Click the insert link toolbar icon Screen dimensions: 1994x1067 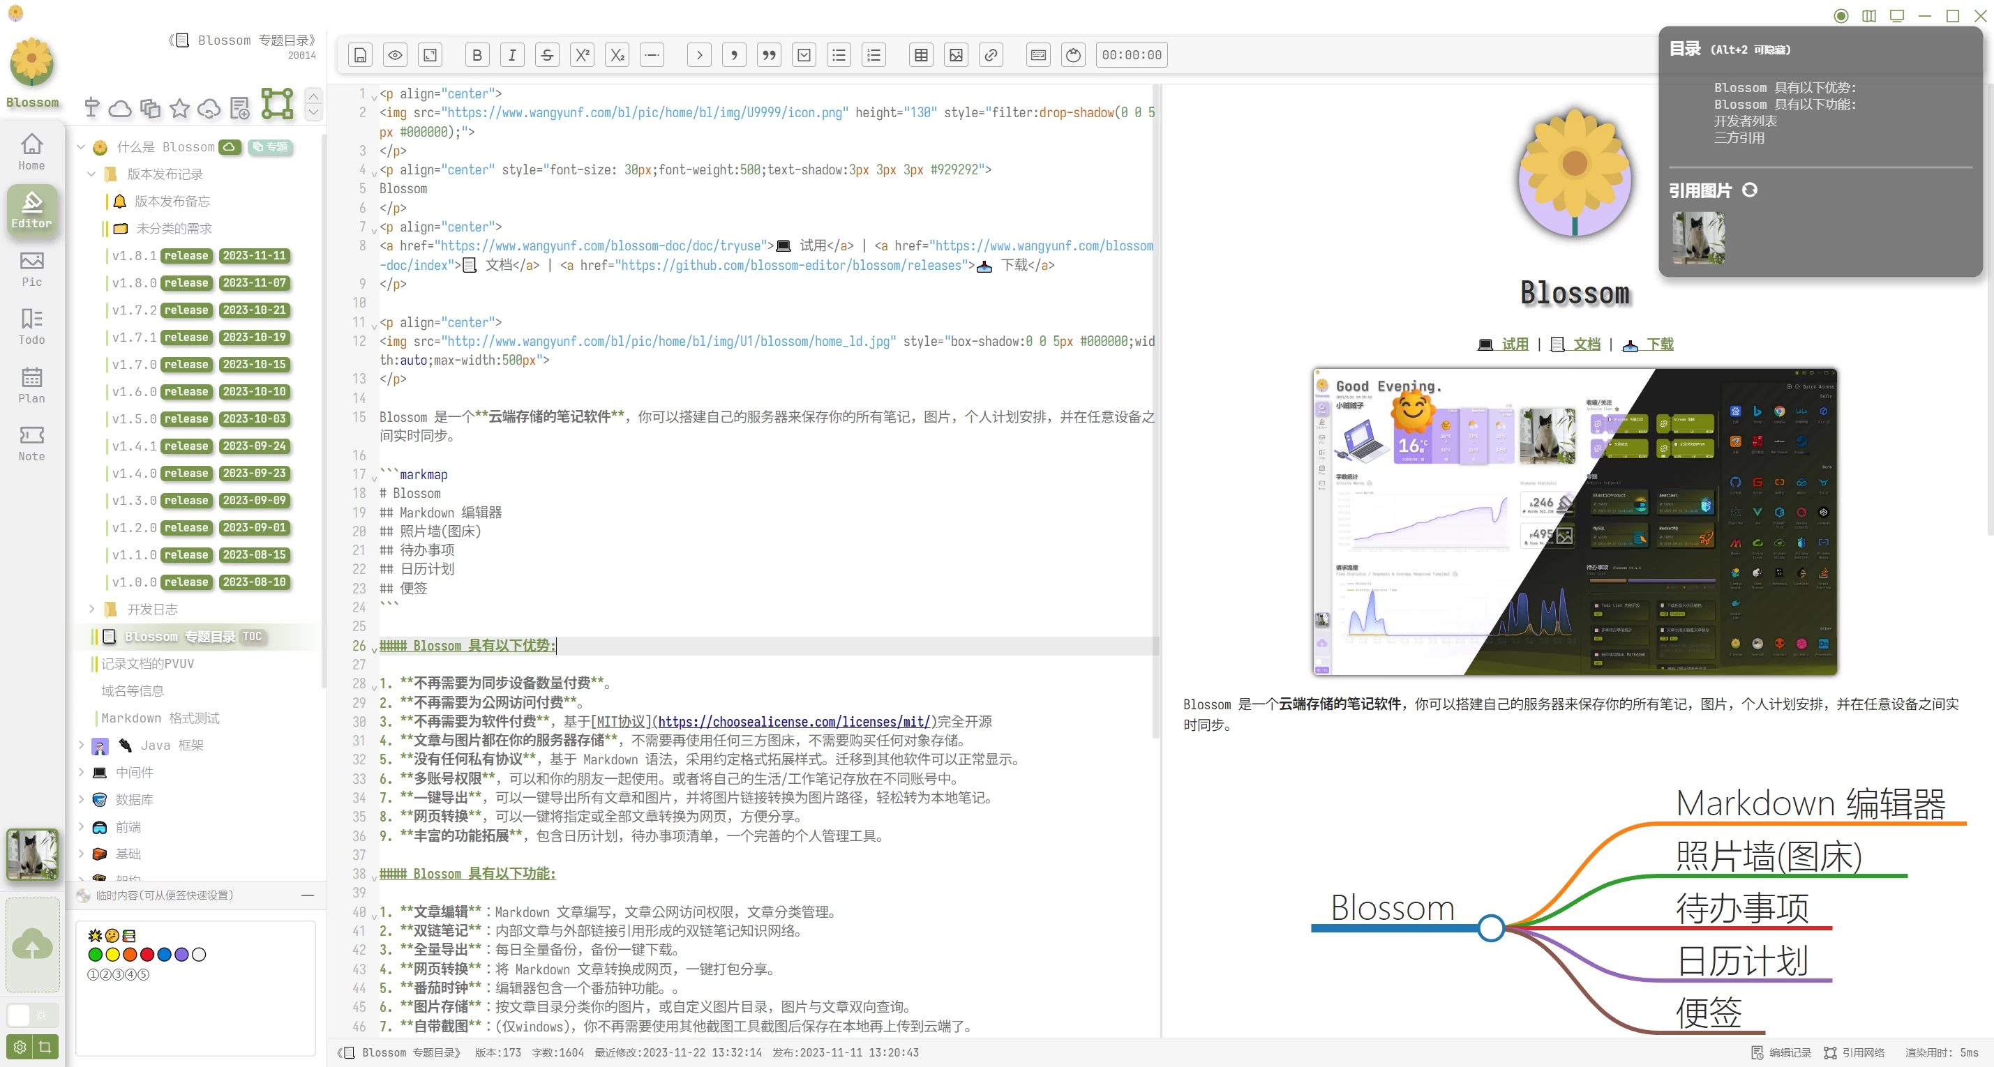[991, 55]
